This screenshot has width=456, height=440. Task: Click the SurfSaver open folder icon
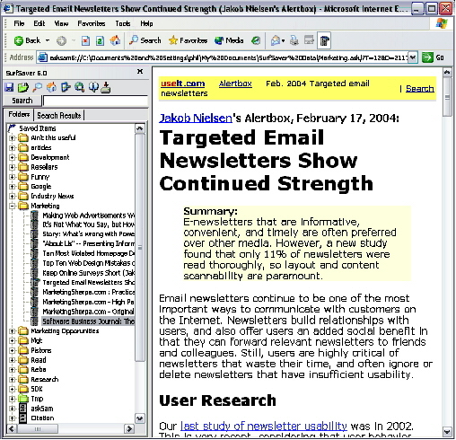pyautogui.click(x=23, y=87)
